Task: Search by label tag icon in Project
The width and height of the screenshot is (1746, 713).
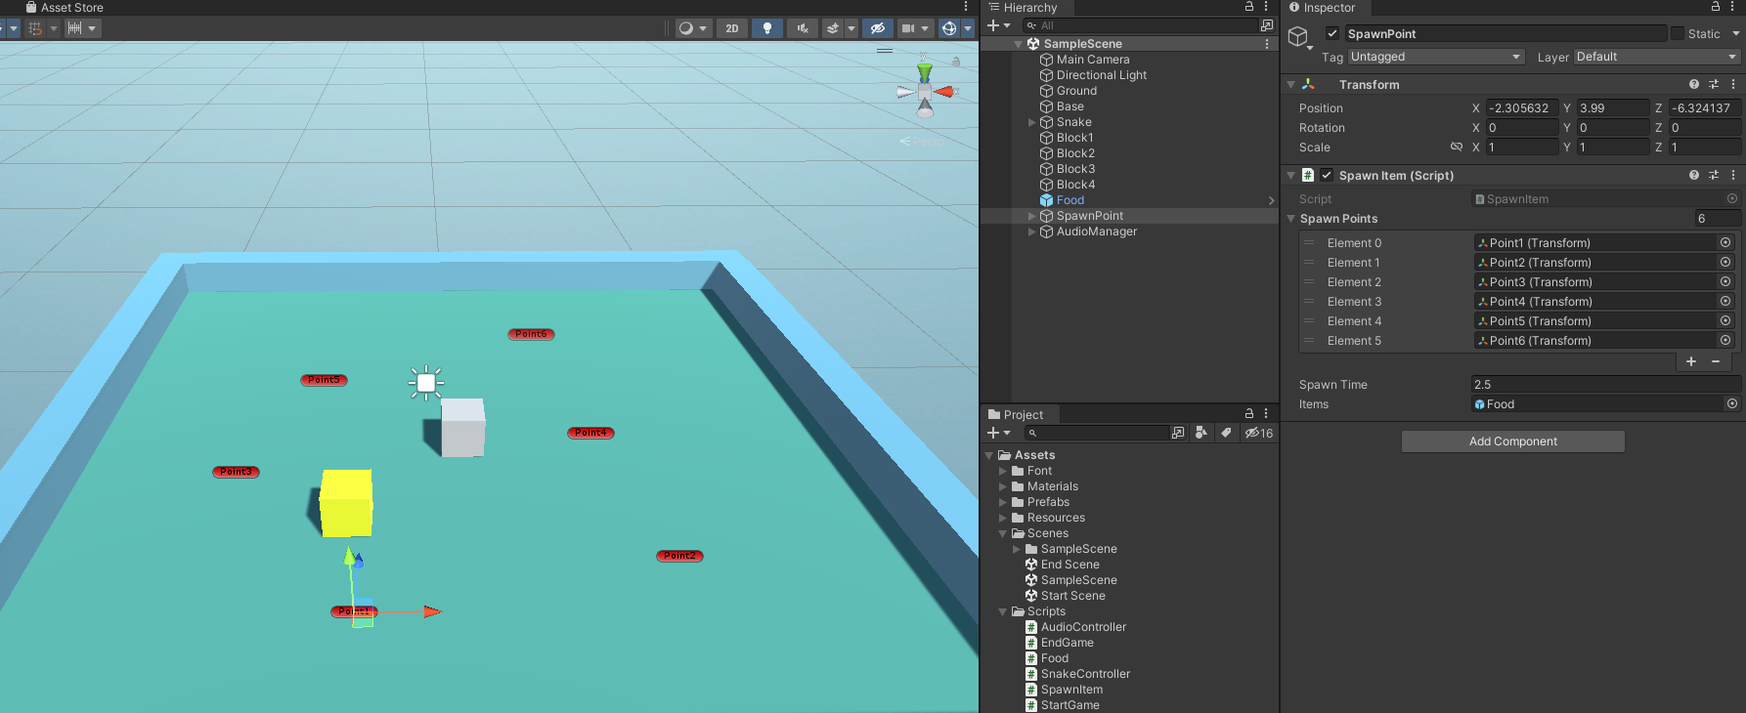Action: (1226, 433)
